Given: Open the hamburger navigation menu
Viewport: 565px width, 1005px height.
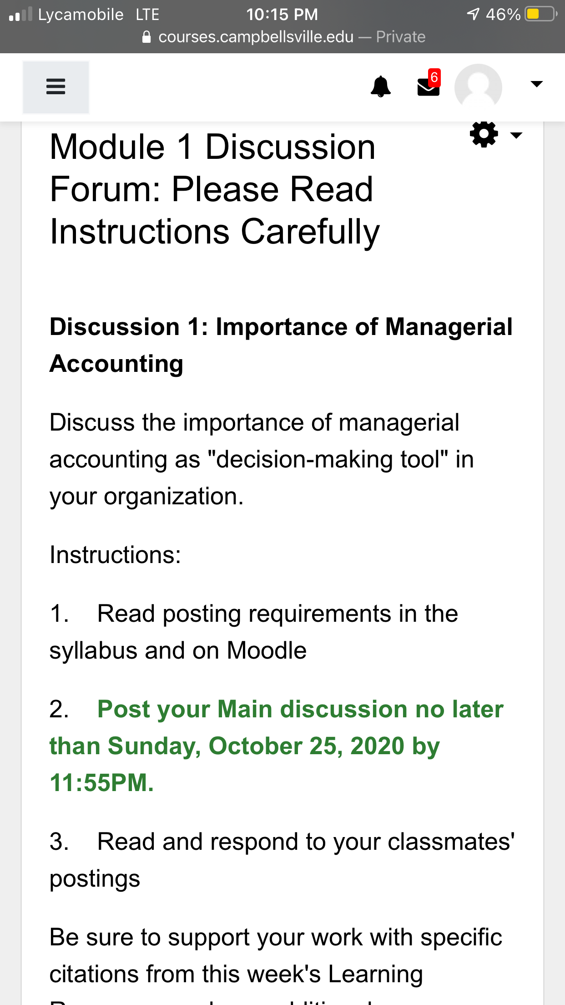Looking at the screenshot, I should tap(56, 87).
